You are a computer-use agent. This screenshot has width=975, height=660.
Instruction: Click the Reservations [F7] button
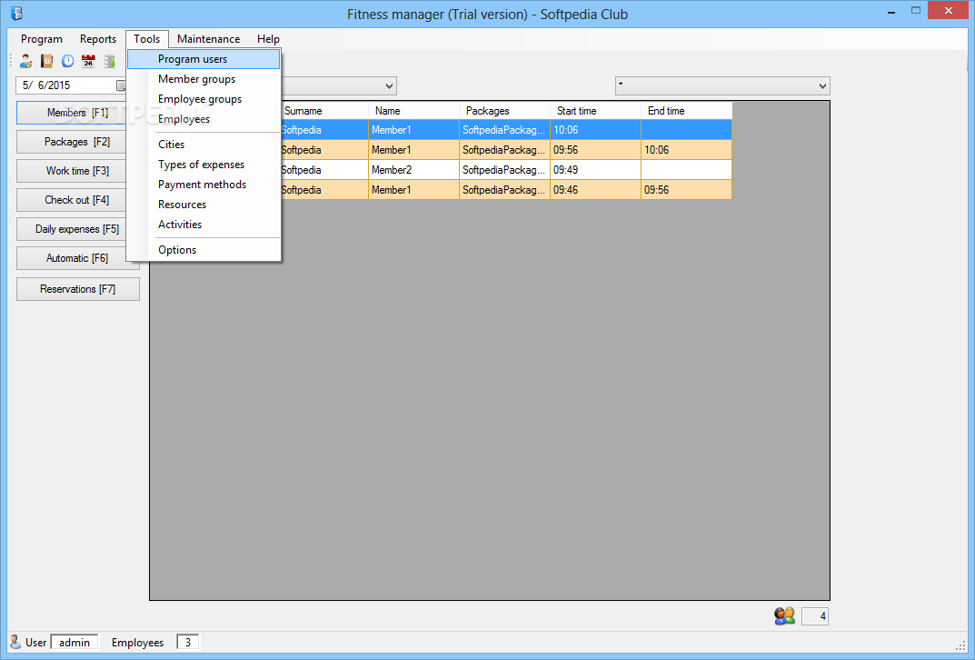click(x=78, y=289)
